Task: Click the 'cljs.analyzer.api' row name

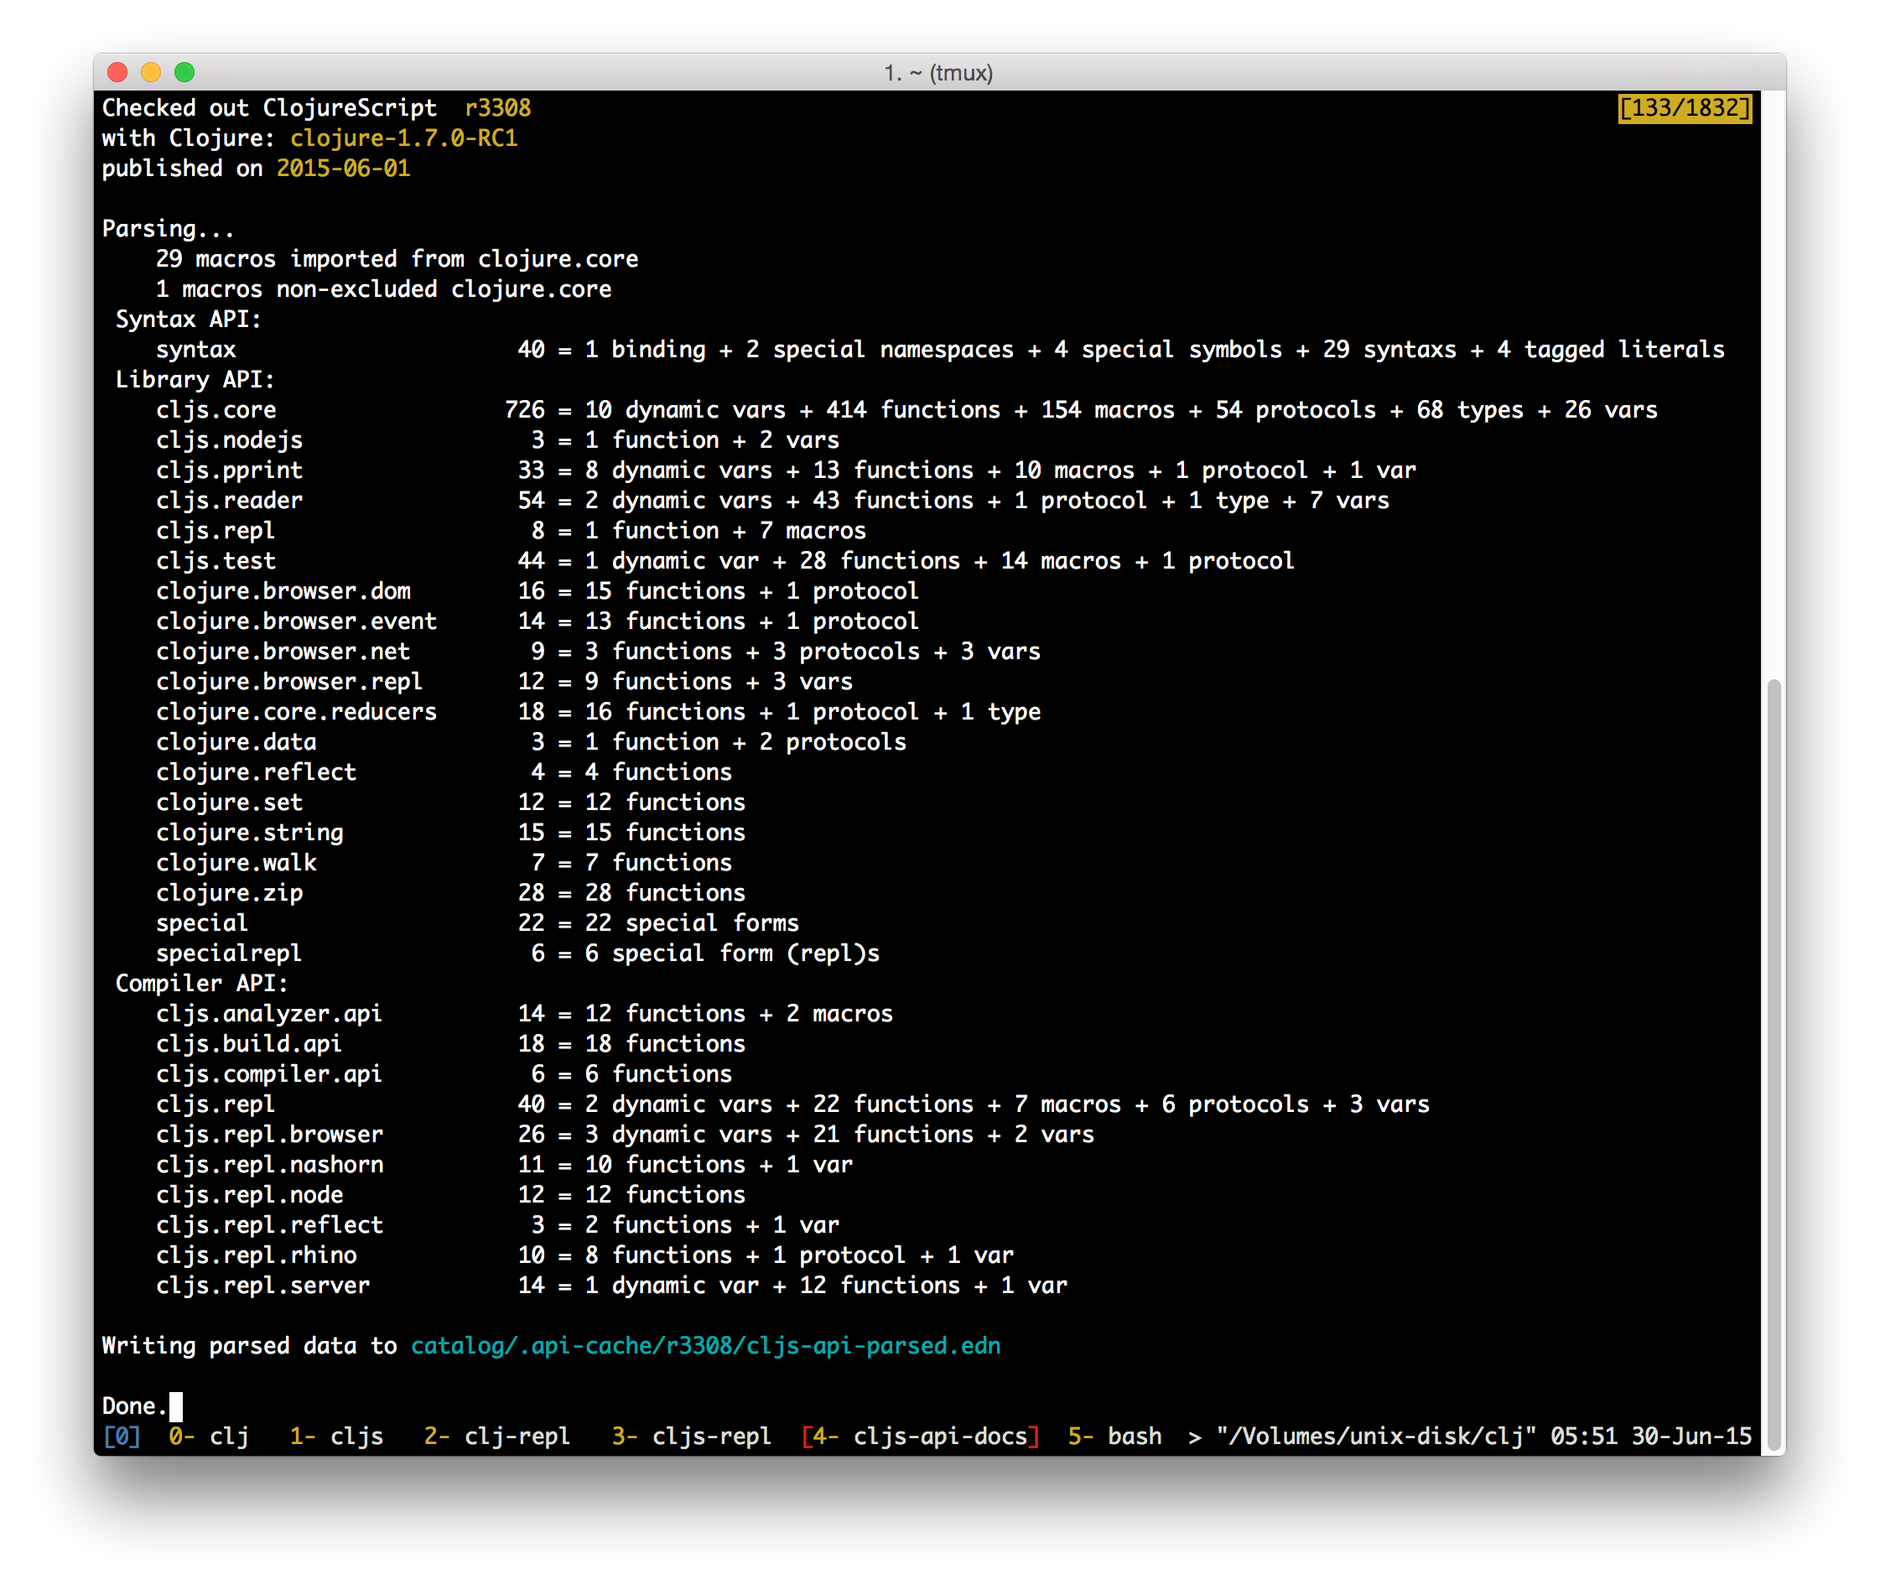Action: click(269, 1014)
